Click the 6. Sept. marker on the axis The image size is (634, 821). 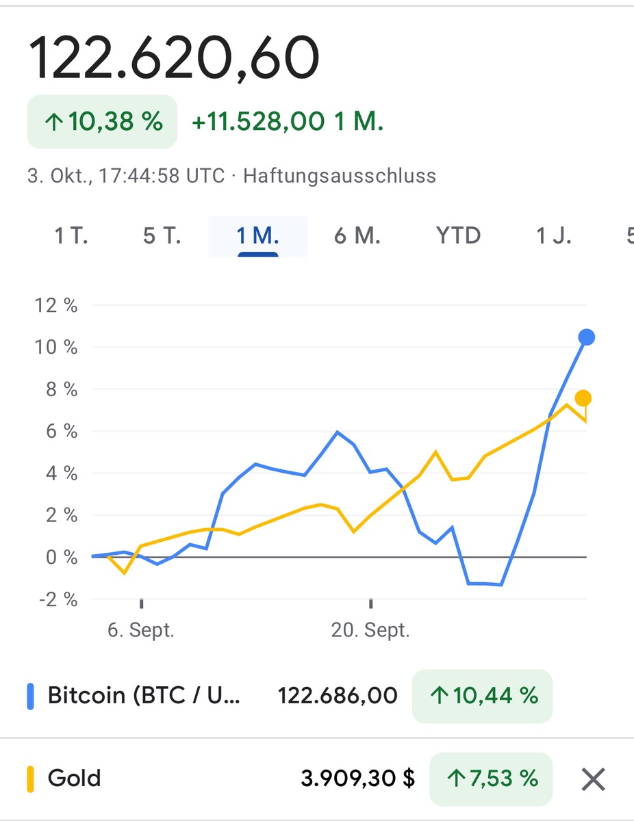141,630
